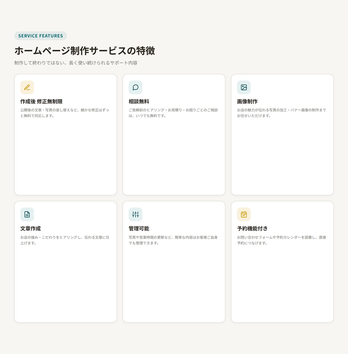The width and height of the screenshot is (348, 354).
Task: Click the card title 管理可能
Action: (x=139, y=229)
